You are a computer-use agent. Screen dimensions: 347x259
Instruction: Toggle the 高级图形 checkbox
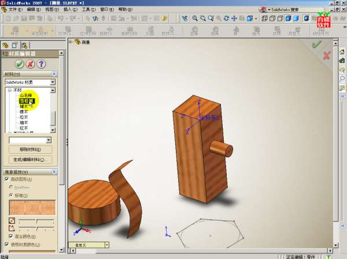point(6,179)
